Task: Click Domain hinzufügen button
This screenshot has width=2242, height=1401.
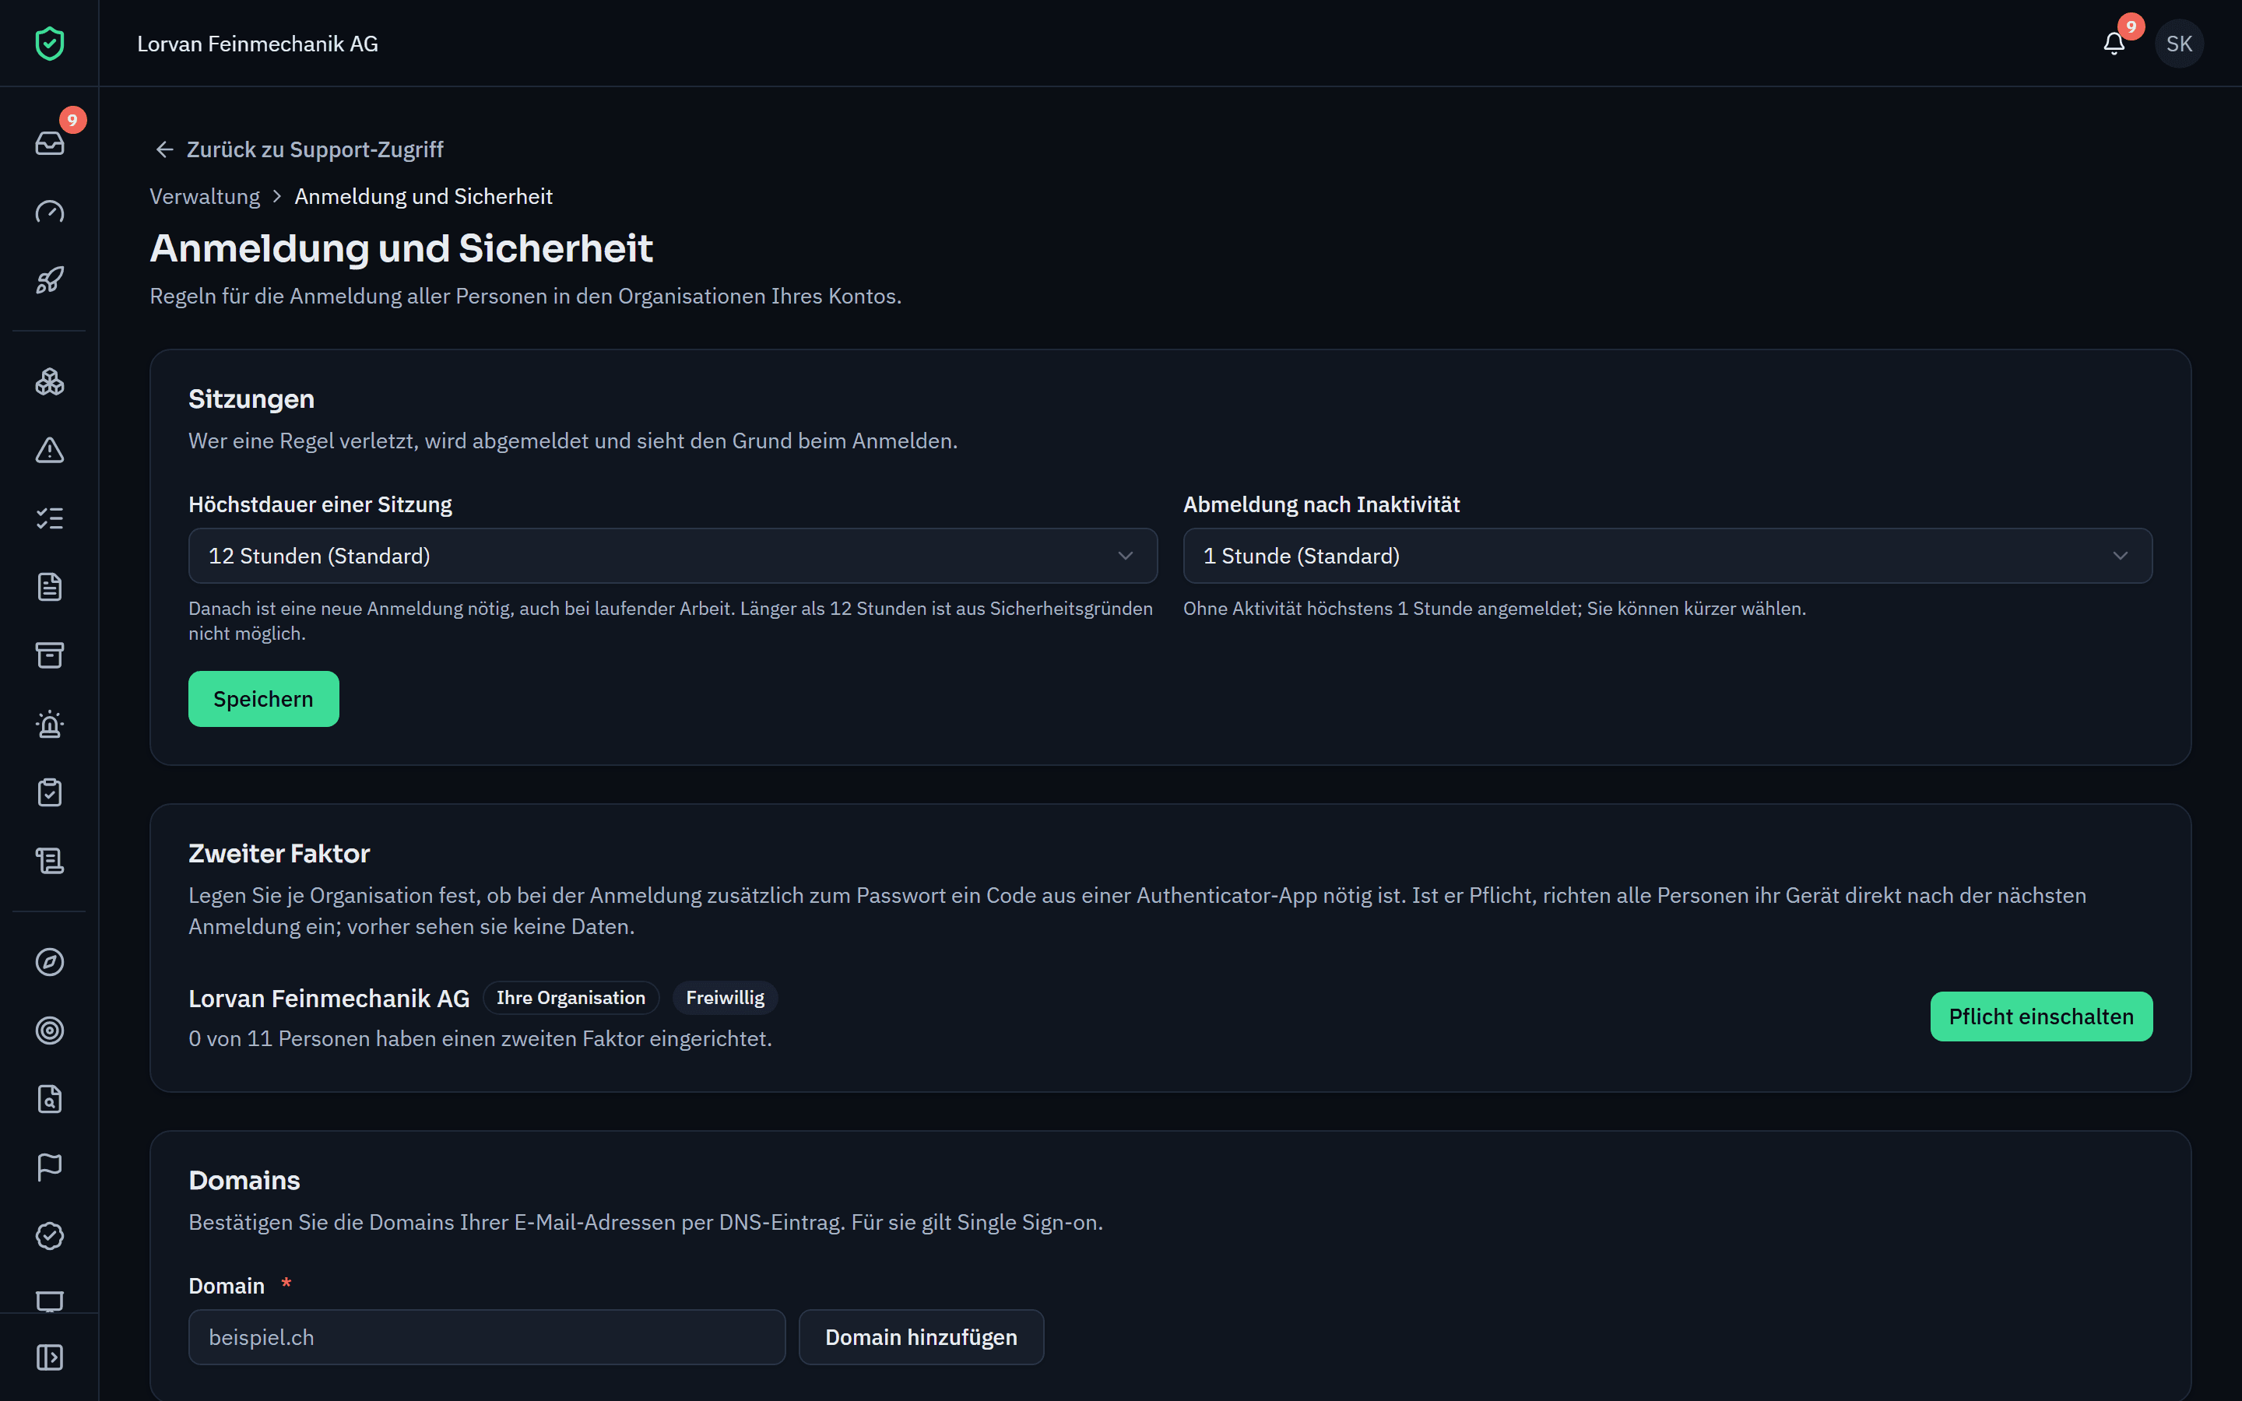Action: point(921,1337)
